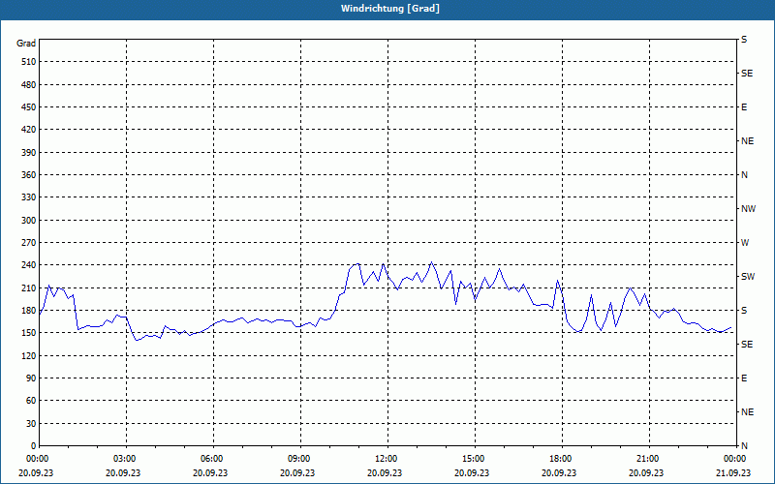
Task: Click the NW compass label on the right axis
Action: [x=748, y=209]
